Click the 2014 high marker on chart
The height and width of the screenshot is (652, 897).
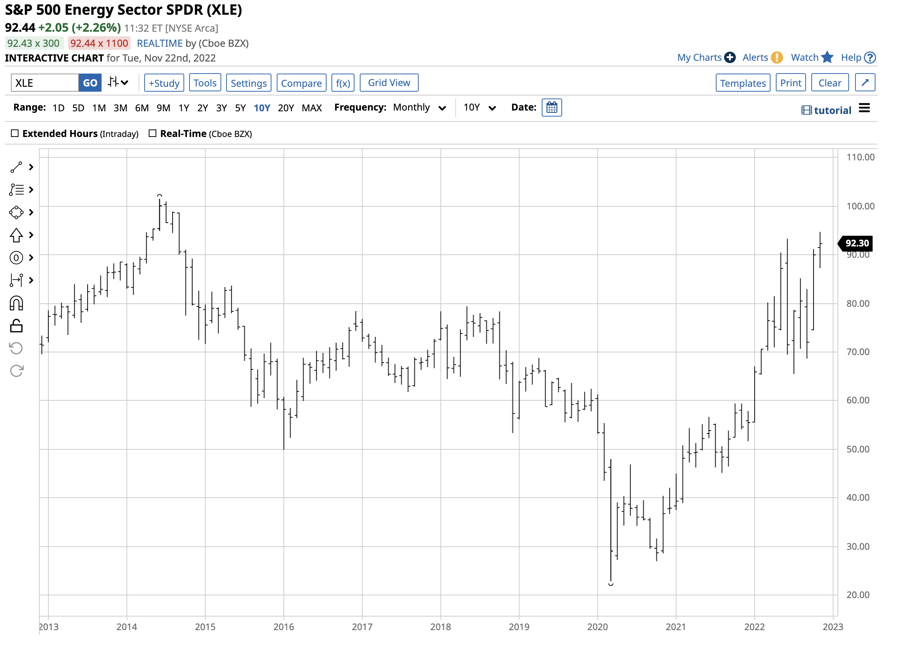159,195
